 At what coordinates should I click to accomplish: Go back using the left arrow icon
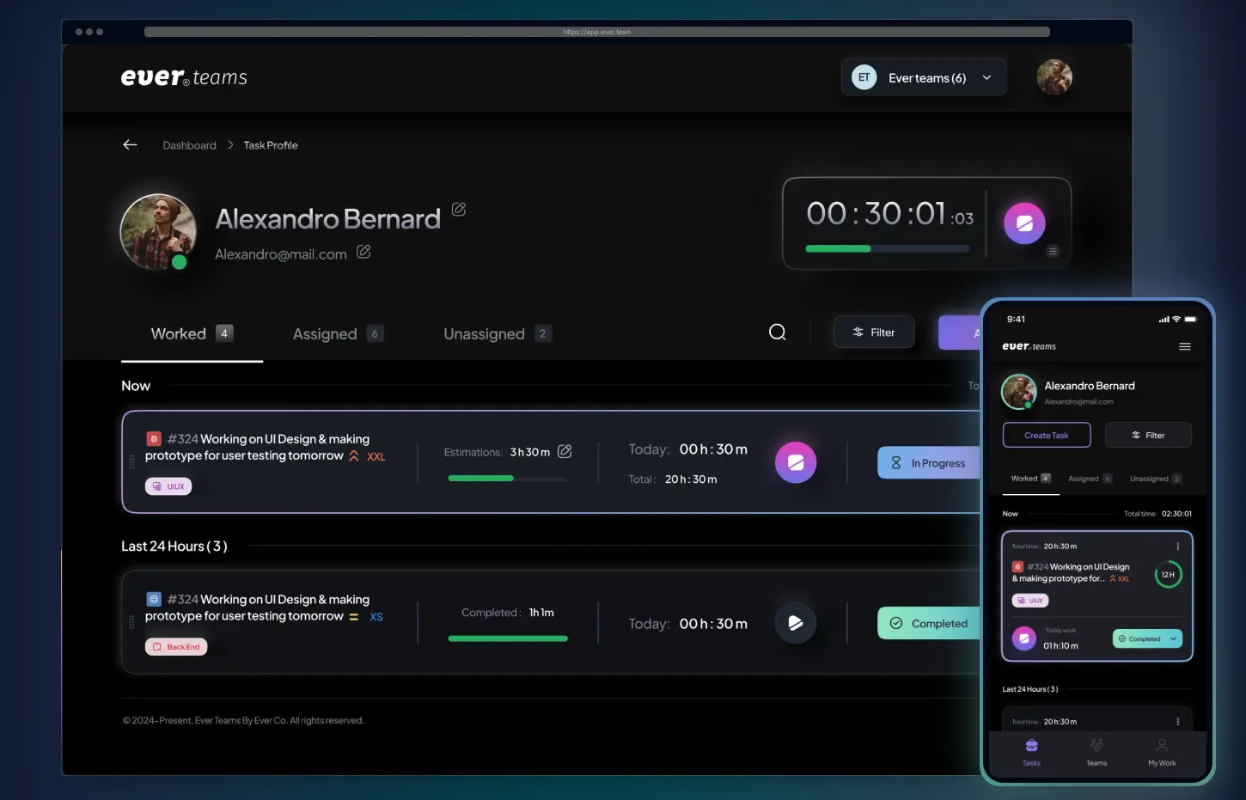(x=130, y=144)
